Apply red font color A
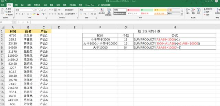This screenshot has width=220, height=106. 38,14
